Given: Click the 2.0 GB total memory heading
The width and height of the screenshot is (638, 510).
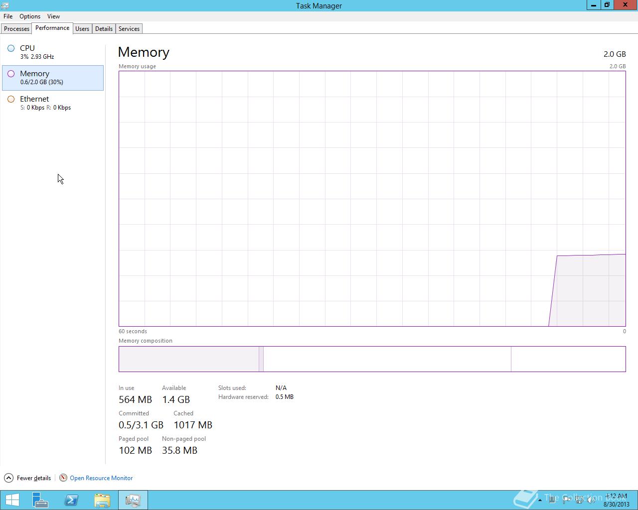Looking at the screenshot, I should click(615, 54).
